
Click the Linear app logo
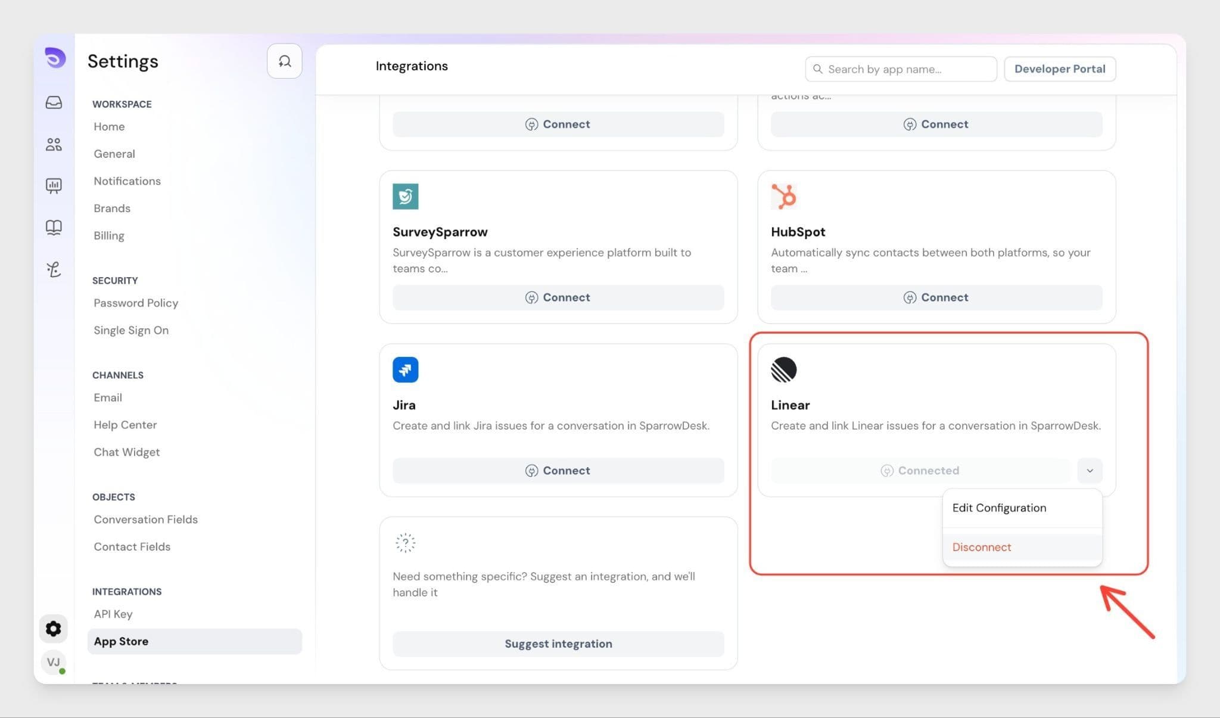click(783, 369)
